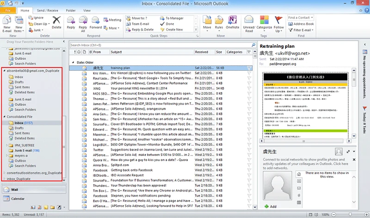Open the Move folder menu
Screen dimensions: 370x218
tap(207, 24)
